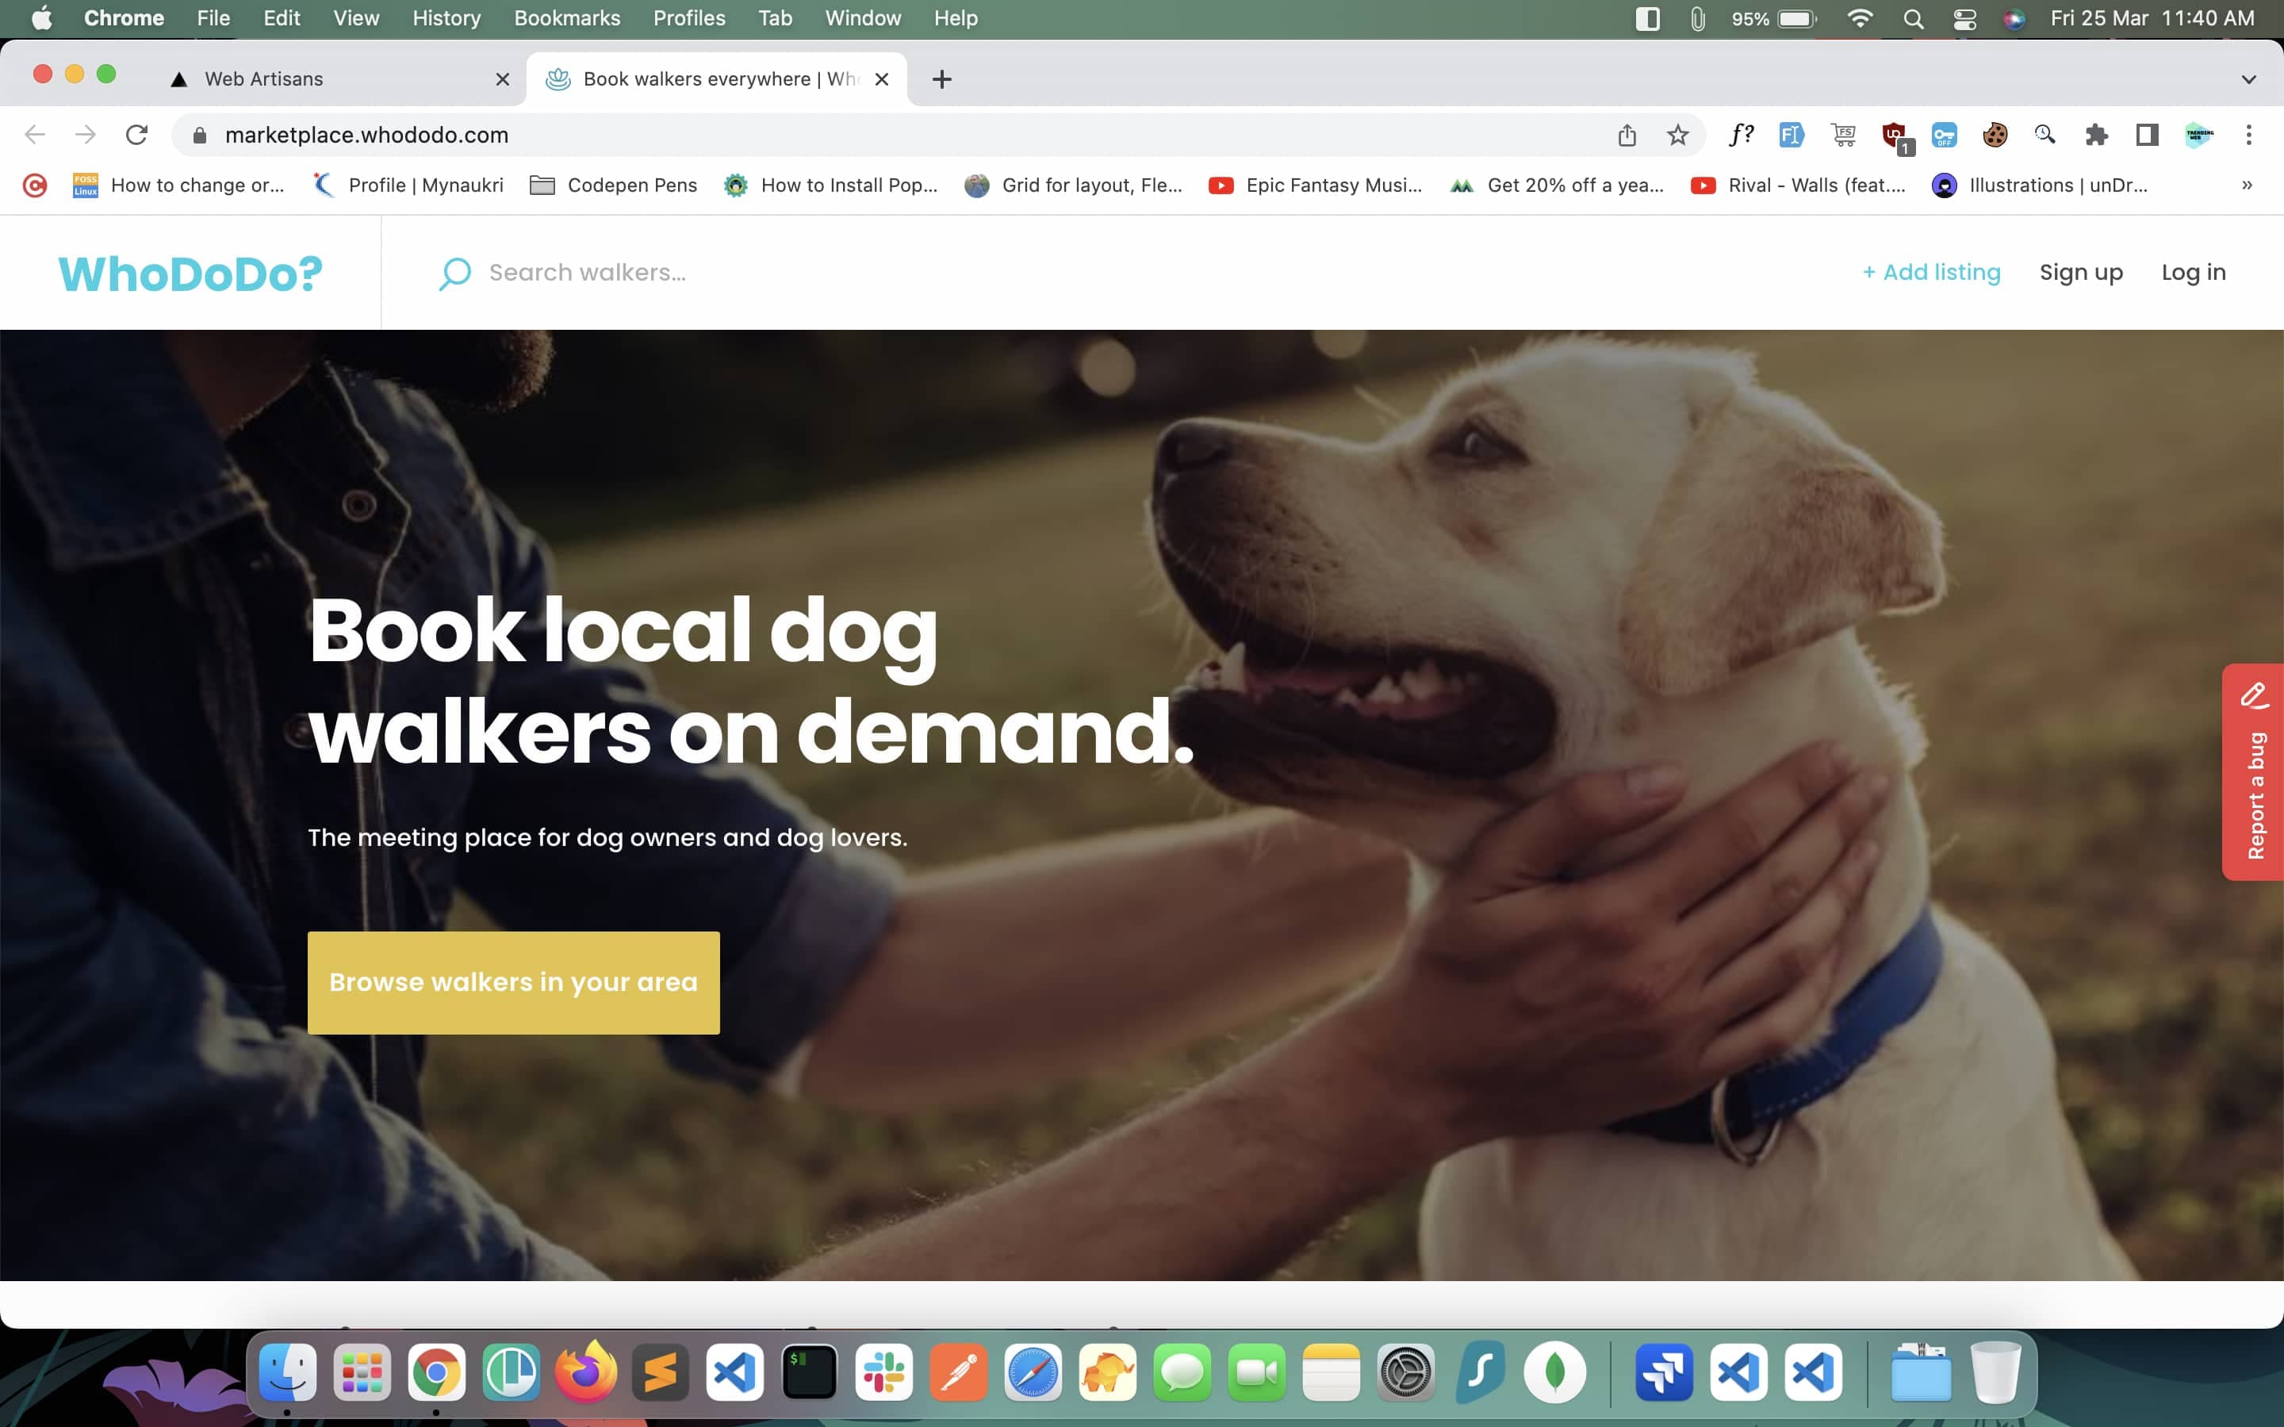
Task: Open Slack from the dock
Action: coord(883,1372)
